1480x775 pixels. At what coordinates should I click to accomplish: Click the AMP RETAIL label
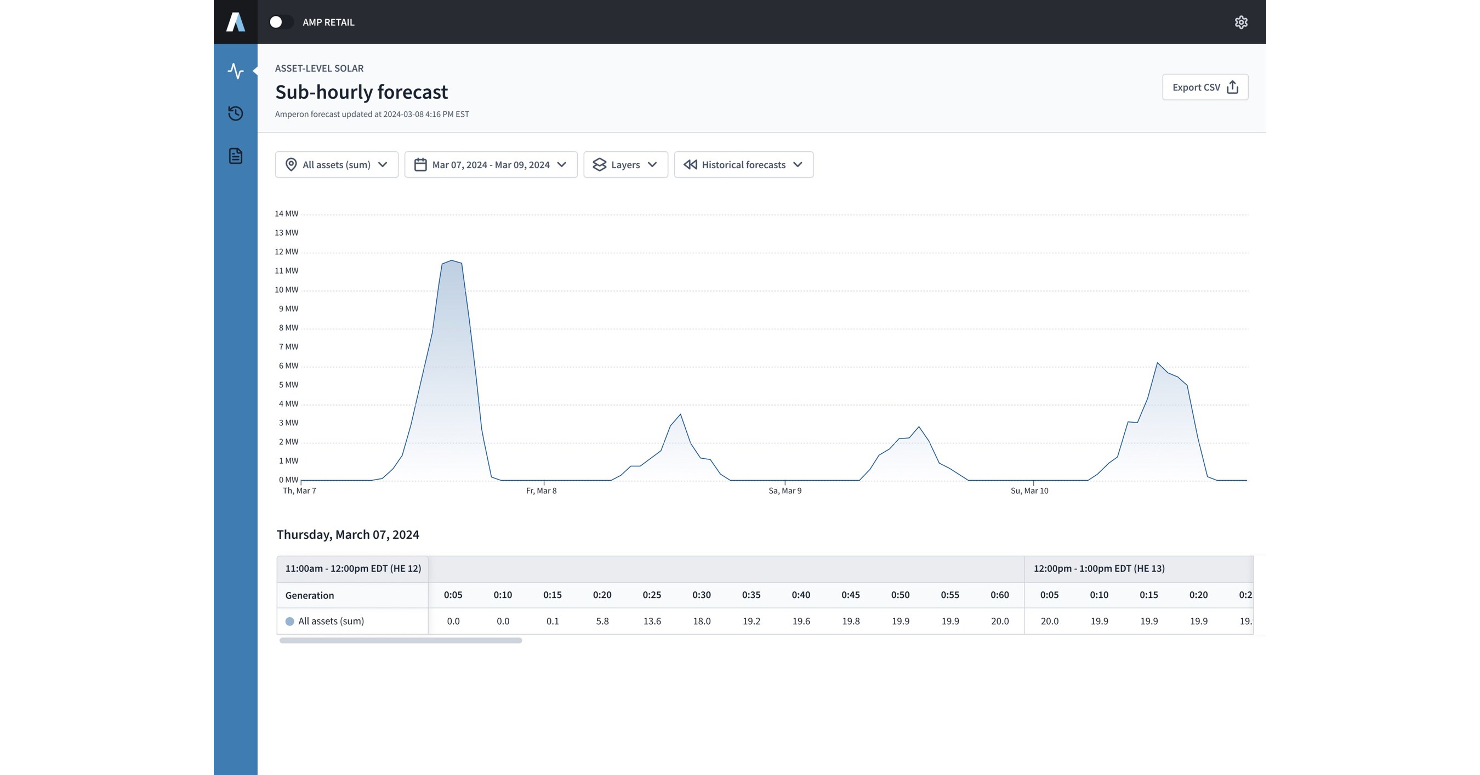tap(329, 22)
